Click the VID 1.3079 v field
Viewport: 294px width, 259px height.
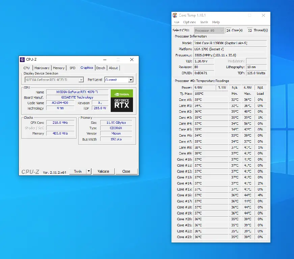click(x=204, y=61)
